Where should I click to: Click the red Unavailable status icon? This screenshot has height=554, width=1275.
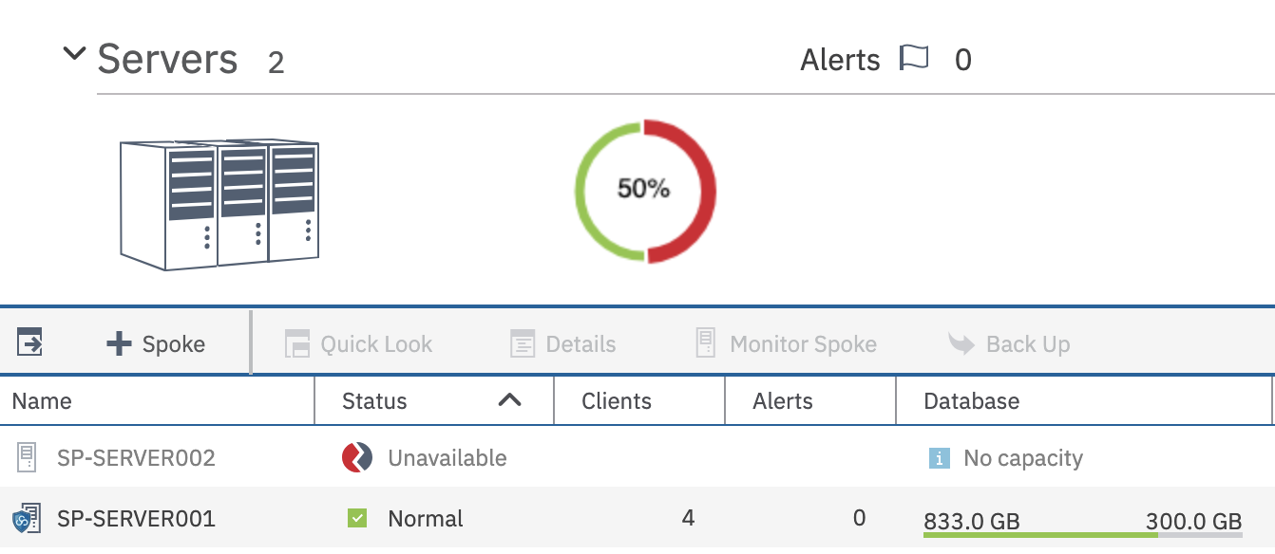tap(357, 458)
